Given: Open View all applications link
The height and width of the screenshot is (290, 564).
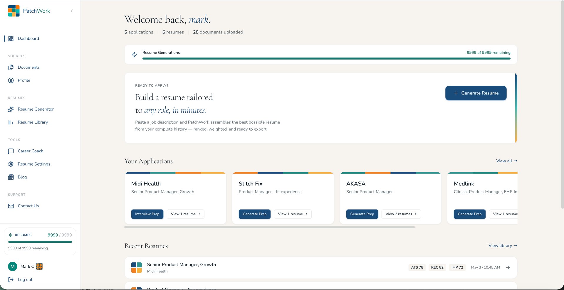Looking at the screenshot, I should pyautogui.click(x=506, y=161).
